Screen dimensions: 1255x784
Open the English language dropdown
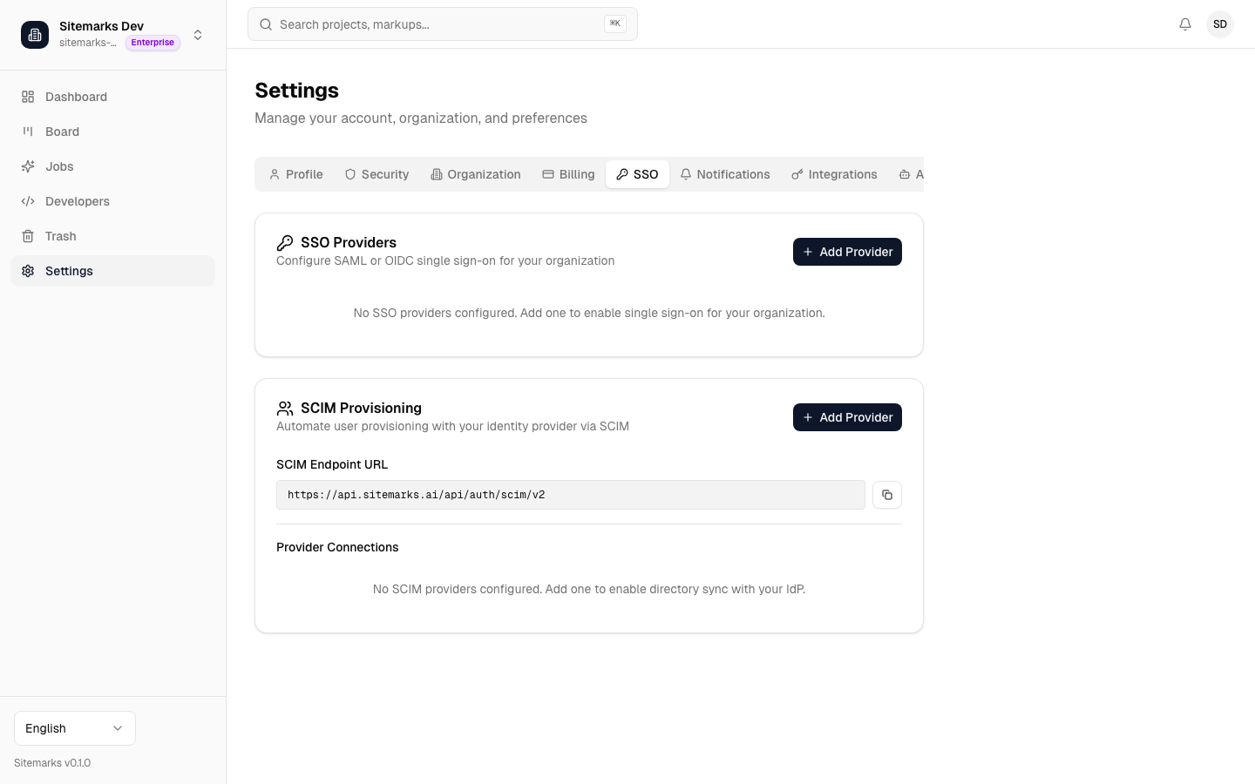(74, 728)
